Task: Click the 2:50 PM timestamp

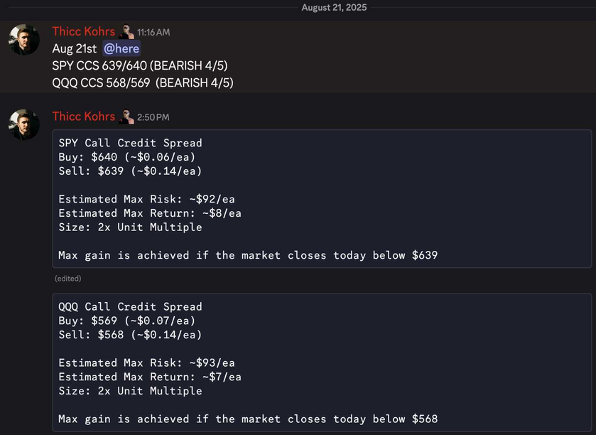Action: (153, 117)
